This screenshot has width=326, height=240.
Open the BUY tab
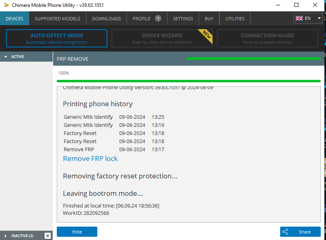click(209, 19)
